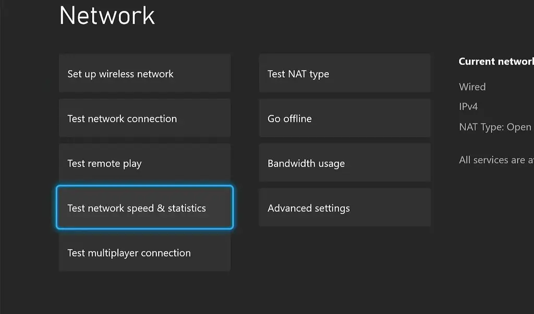Image resolution: width=534 pixels, height=314 pixels.
Task: Disconnect console using Go offline
Action: [345, 118]
